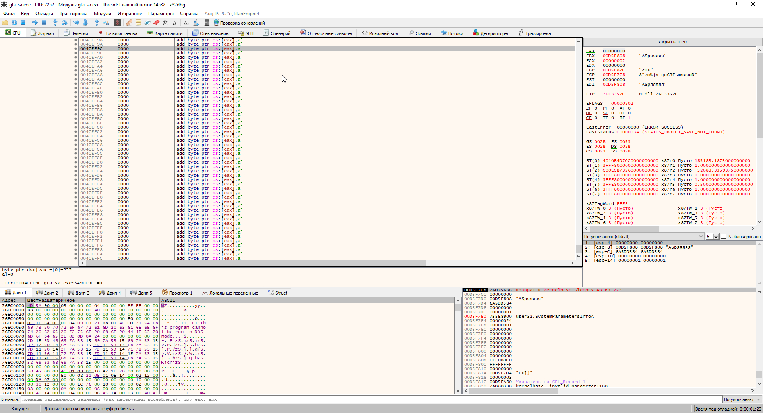Toggle breakpoint dot at address 004CEFE0
Screen dimensions: 763x413
point(76,197)
